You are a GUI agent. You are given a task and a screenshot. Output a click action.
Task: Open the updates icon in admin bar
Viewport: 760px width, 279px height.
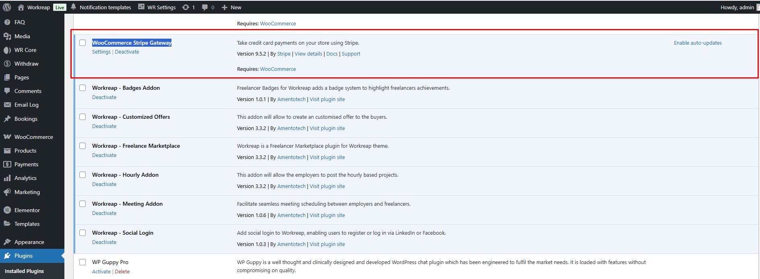tap(186, 7)
